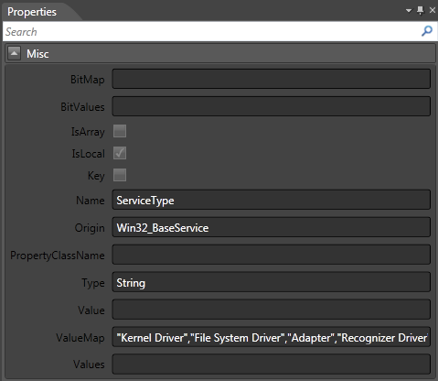The height and width of the screenshot is (381, 438).
Task: Click the Type field showing String
Action: click(x=272, y=282)
